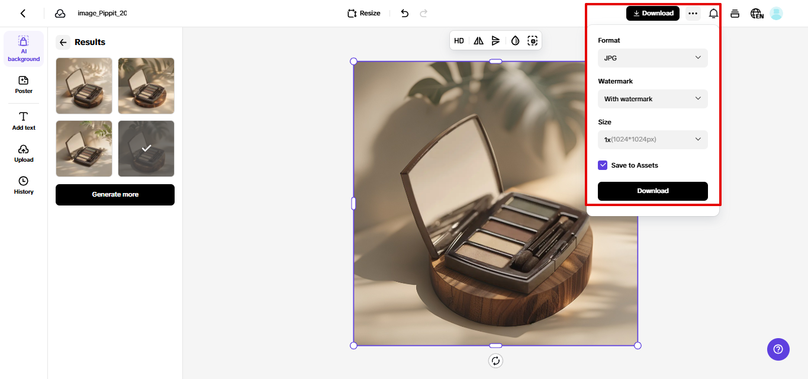Click the undo arrow

404,12
